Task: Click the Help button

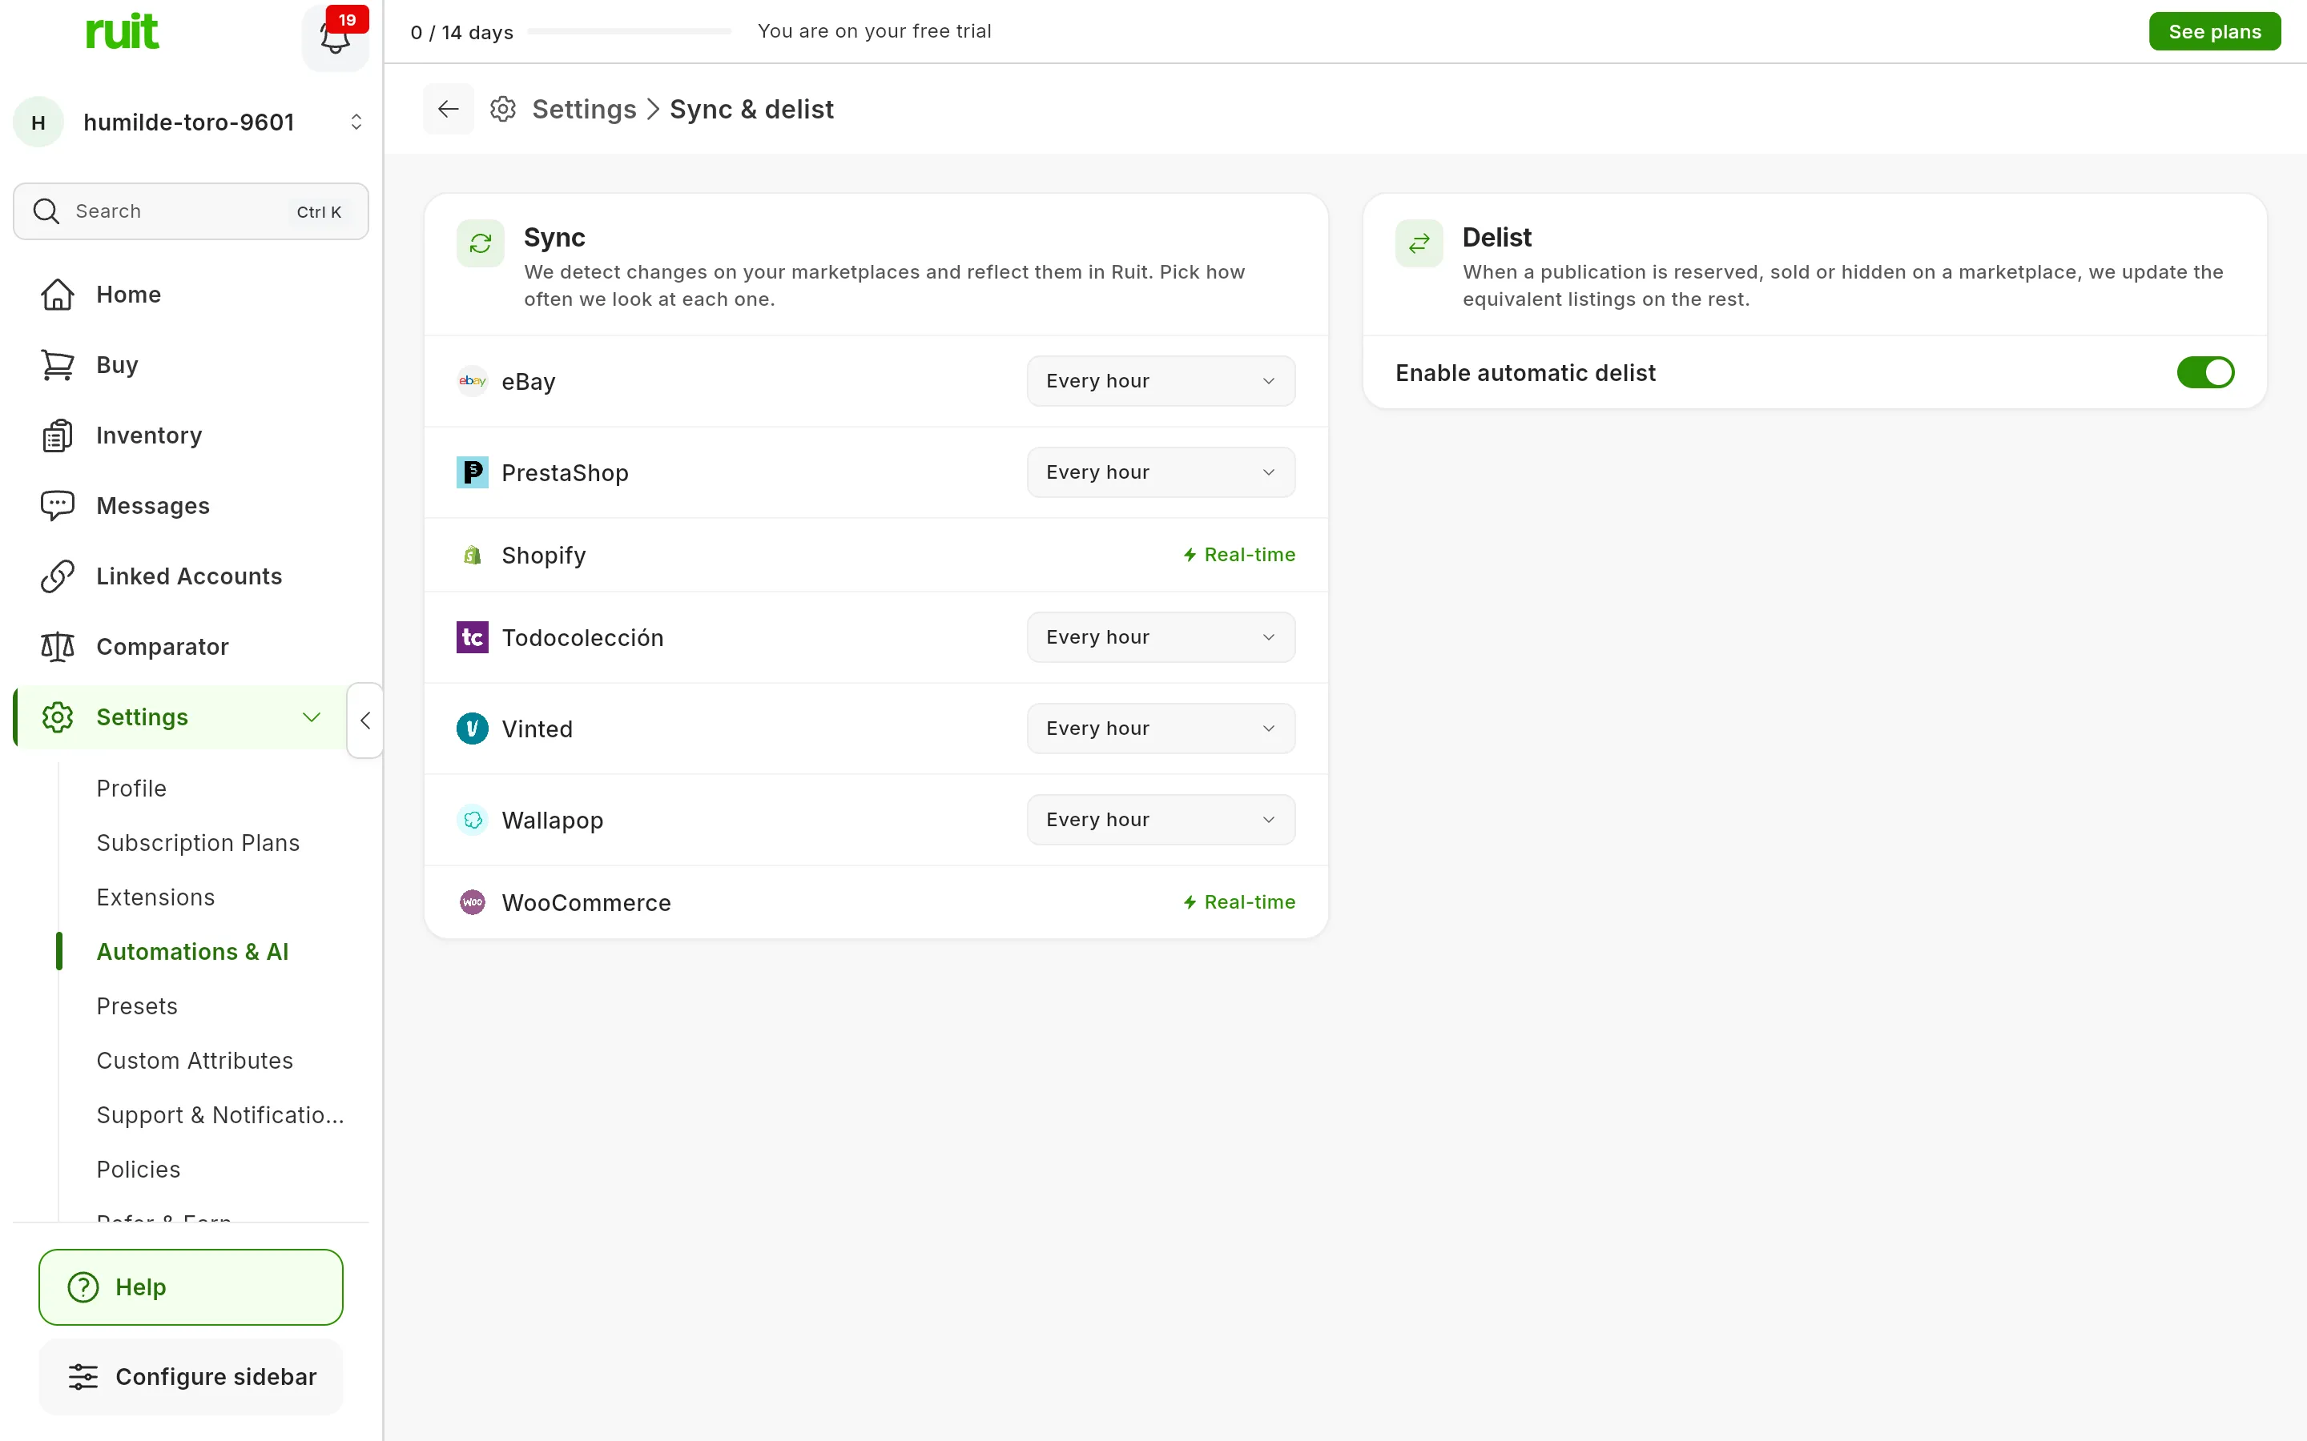Action: coord(191,1286)
